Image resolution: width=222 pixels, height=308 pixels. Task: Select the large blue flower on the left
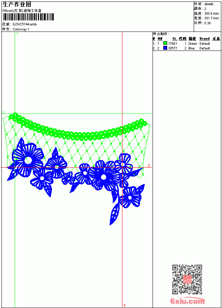point(28,159)
